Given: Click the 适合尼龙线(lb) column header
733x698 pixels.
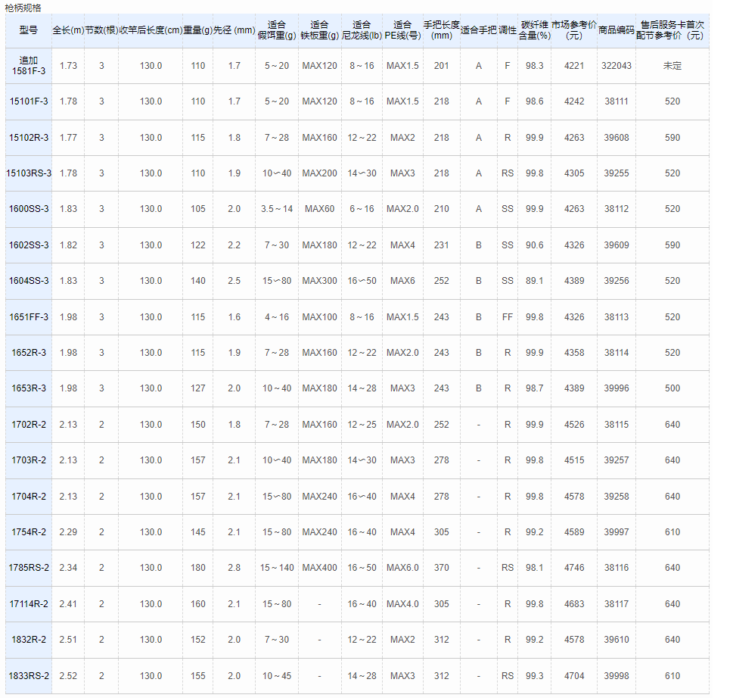Looking at the screenshot, I should pyautogui.click(x=362, y=30).
